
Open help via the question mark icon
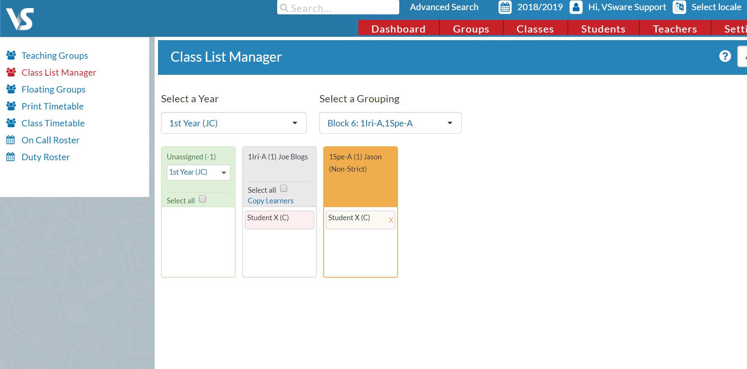click(x=725, y=56)
